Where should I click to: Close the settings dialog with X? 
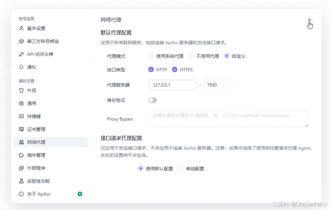coord(309,20)
